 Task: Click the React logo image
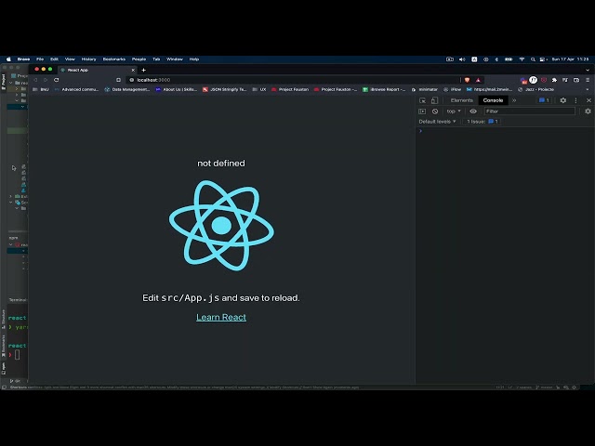(221, 226)
